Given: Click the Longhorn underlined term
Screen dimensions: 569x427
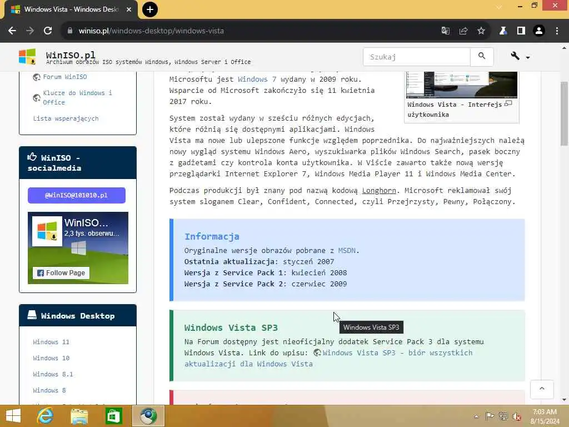Looking at the screenshot, I should tap(379, 191).
